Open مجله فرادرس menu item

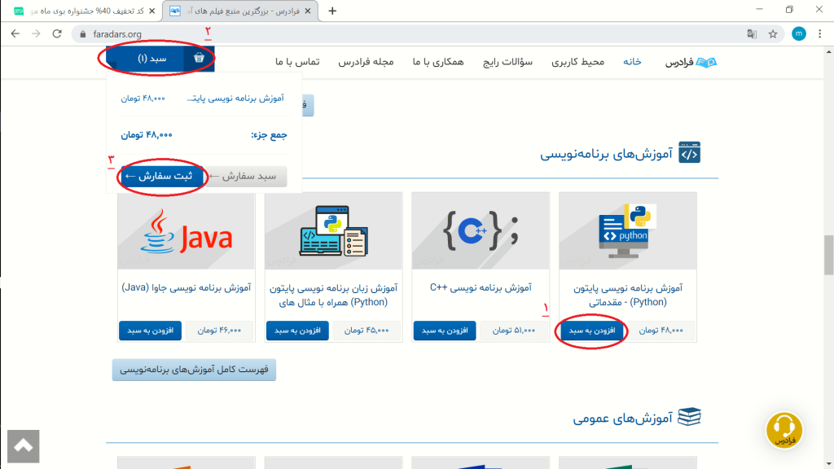(x=366, y=62)
